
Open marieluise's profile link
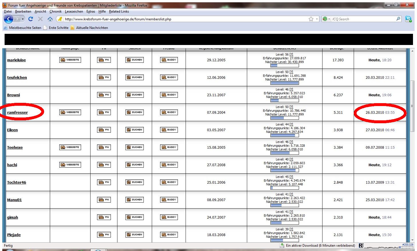[x=16, y=60]
